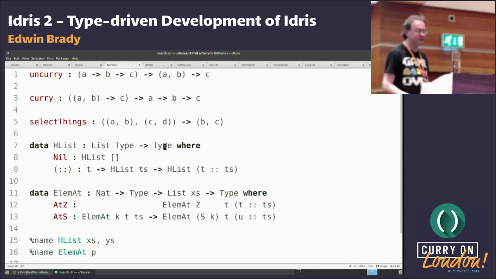
Task: Open the Find menu
Action: (50, 59)
